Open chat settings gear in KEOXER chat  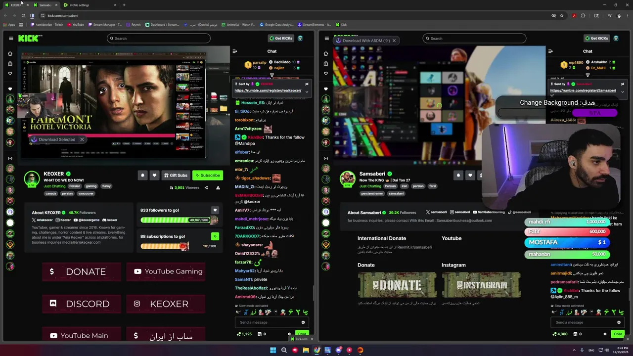(x=289, y=334)
